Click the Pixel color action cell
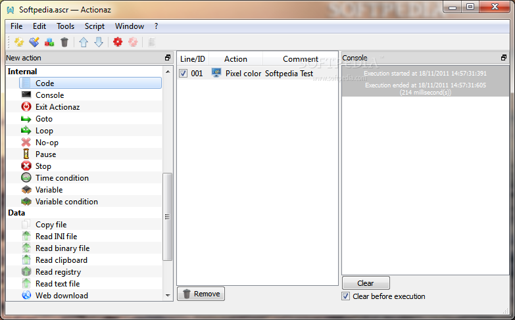This screenshot has height=320, width=515. (x=243, y=73)
